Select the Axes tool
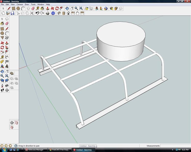191x152 pixels. (x=2, y=66)
